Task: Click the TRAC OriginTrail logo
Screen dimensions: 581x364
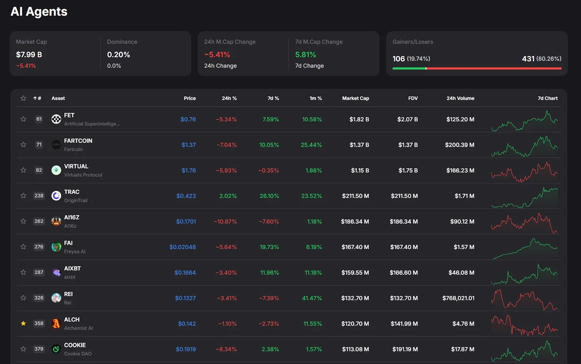Action: pos(56,196)
